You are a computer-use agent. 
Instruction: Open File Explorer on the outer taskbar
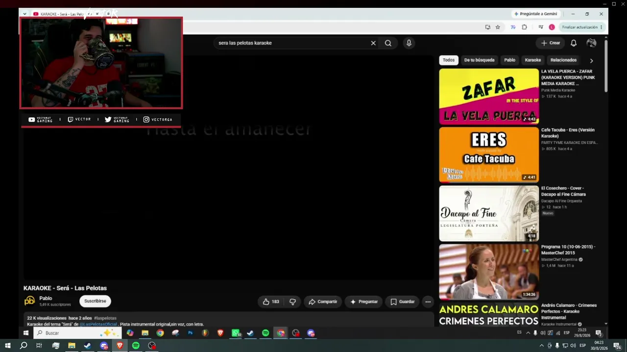[x=72, y=346]
